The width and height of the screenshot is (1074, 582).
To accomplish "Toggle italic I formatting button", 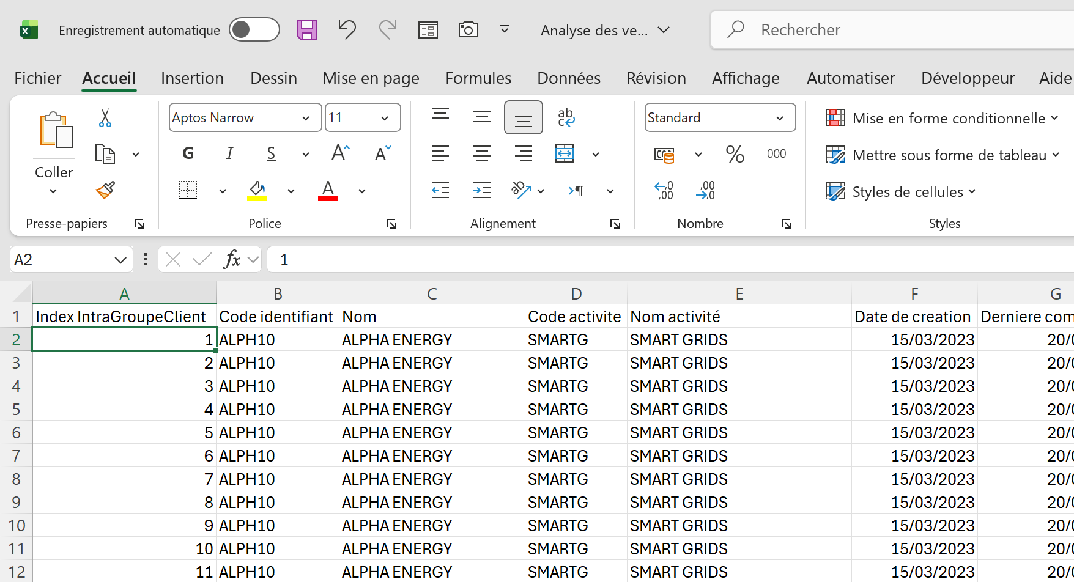I will [229, 153].
